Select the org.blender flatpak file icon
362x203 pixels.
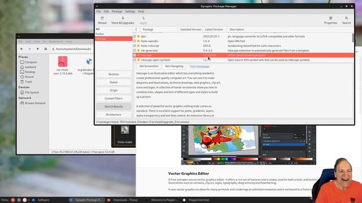pos(89,61)
